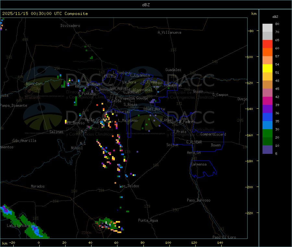The image size is (292, 247).
Task: Select the 'Divisadero' map label
Action: [70, 26]
